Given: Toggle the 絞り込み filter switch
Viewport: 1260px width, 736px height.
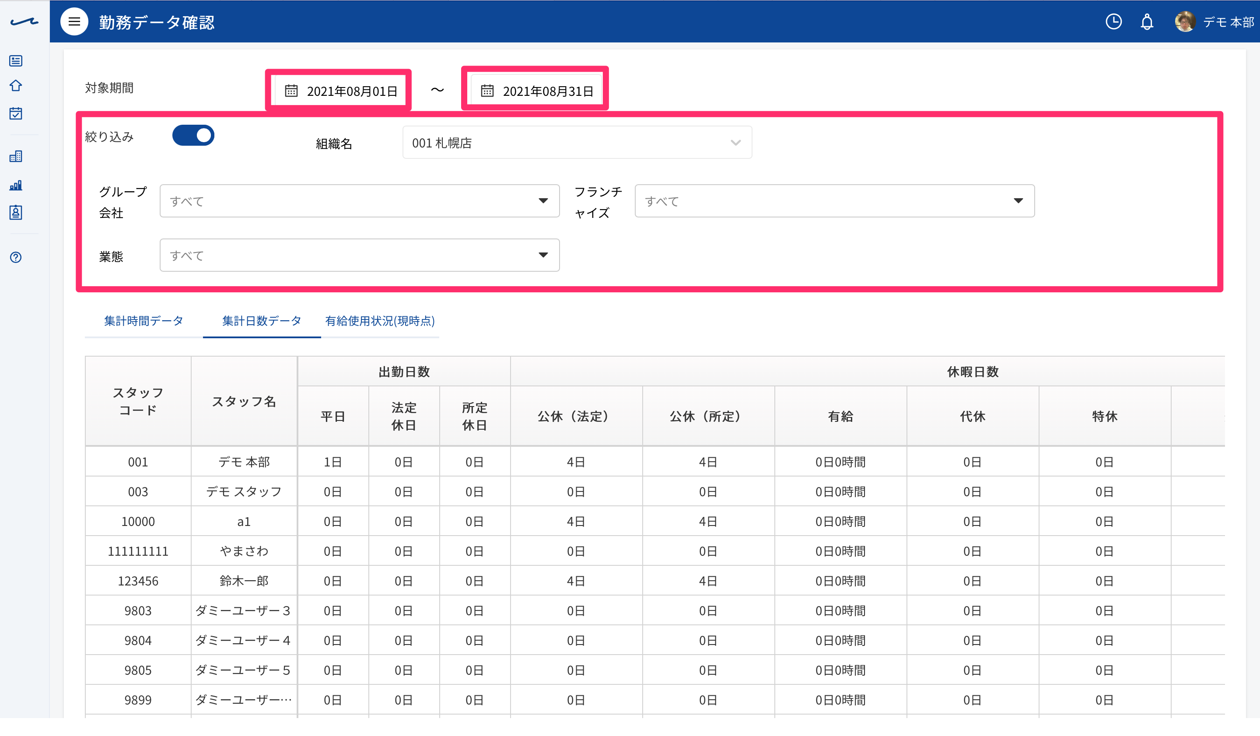Looking at the screenshot, I should click(193, 136).
